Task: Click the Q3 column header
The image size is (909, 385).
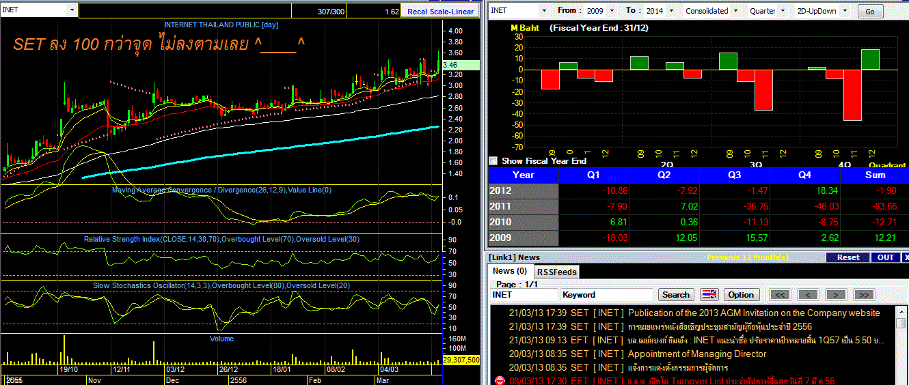Action: (x=734, y=175)
